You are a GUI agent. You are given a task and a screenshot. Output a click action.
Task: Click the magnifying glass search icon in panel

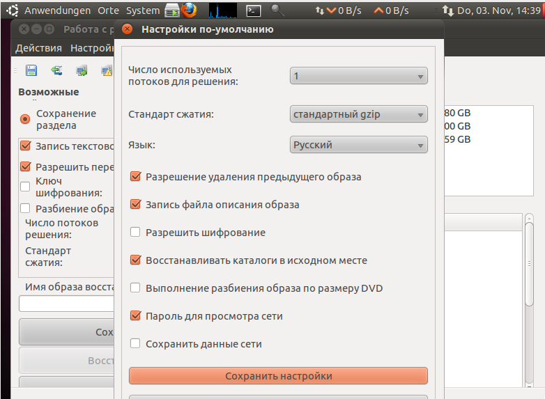click(277, 10)
